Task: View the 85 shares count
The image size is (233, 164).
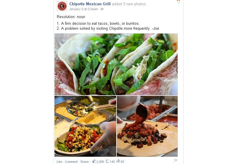Action: [122, 162]
